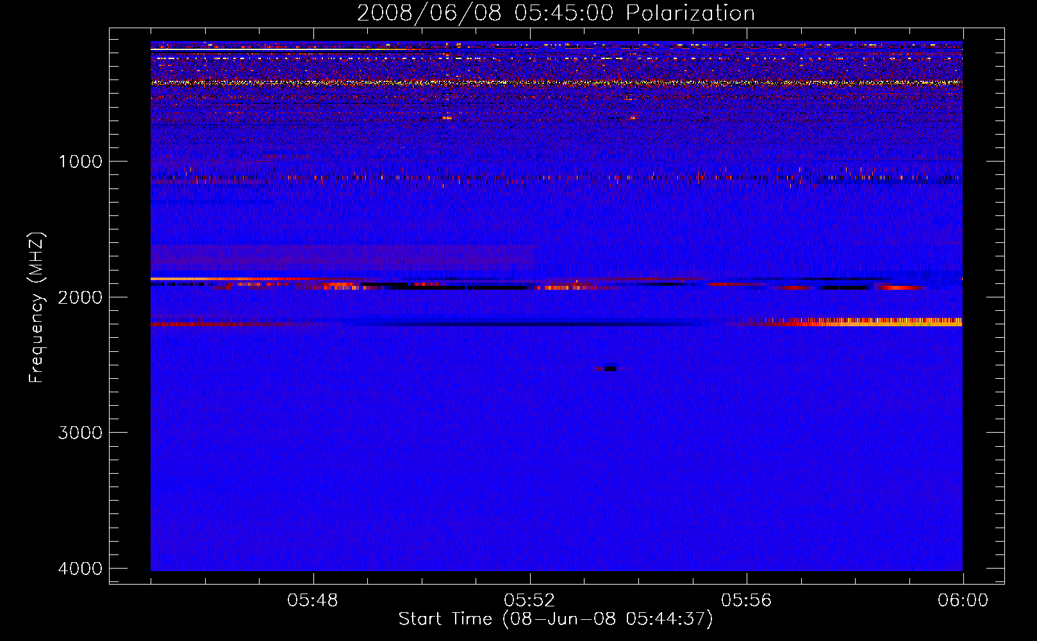This screenshot has height=641, width=1037.
Task: Click the 1000 frequency tick label
Action: click(x=80, y=162)
